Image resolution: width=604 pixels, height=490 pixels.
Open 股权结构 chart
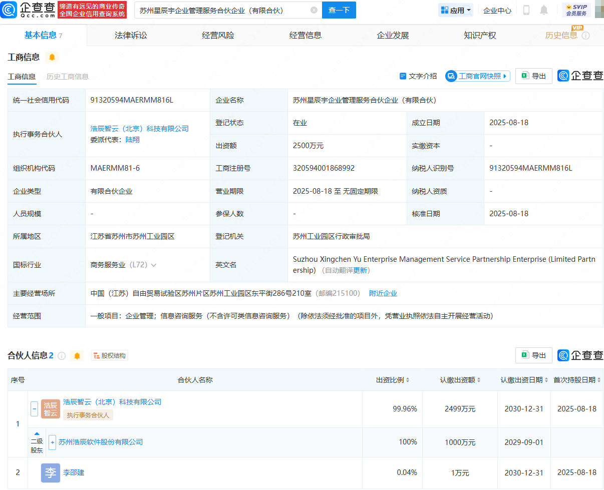pos(110,356)
